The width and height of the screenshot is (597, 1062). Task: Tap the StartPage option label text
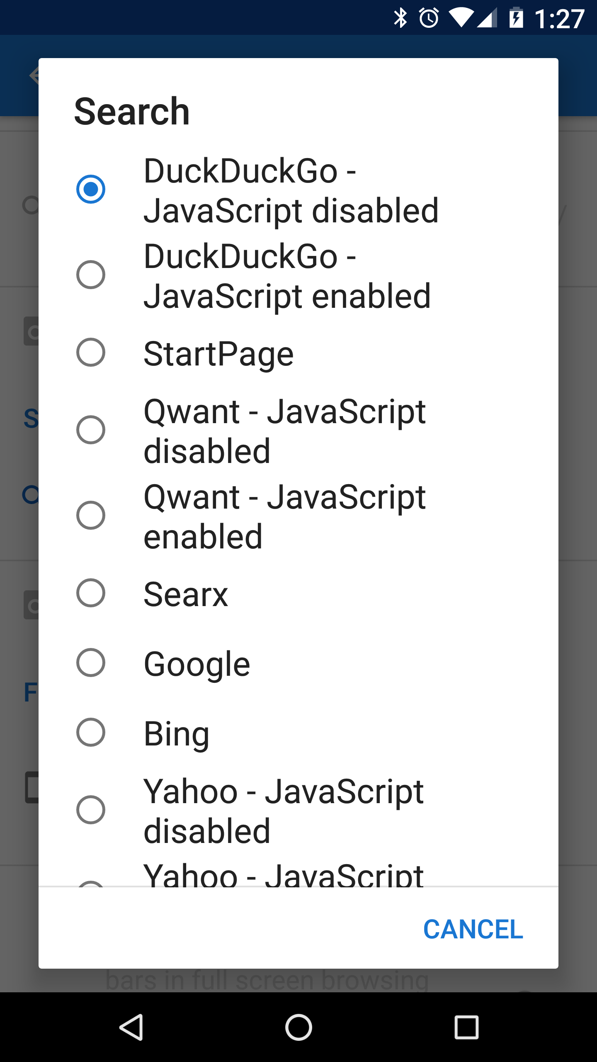(218, 354)
